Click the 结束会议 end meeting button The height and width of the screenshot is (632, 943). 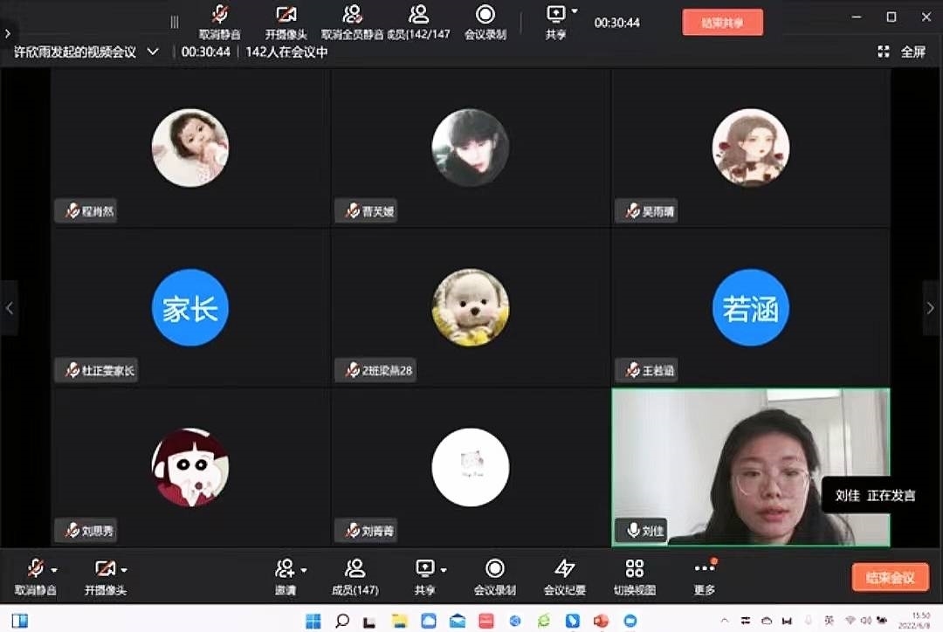click(x=890, y=577)
